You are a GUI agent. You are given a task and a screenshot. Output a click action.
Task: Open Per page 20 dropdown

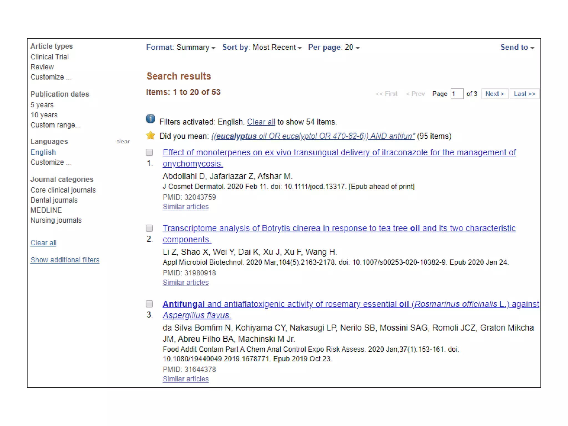click(334, 47)
